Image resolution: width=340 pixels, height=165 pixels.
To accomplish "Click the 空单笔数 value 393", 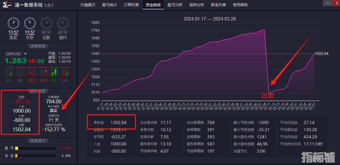I will (211, 137).
